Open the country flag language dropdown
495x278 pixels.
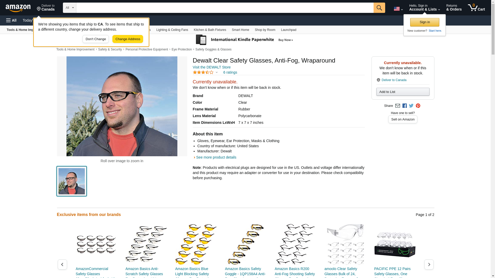pos(398,9)
